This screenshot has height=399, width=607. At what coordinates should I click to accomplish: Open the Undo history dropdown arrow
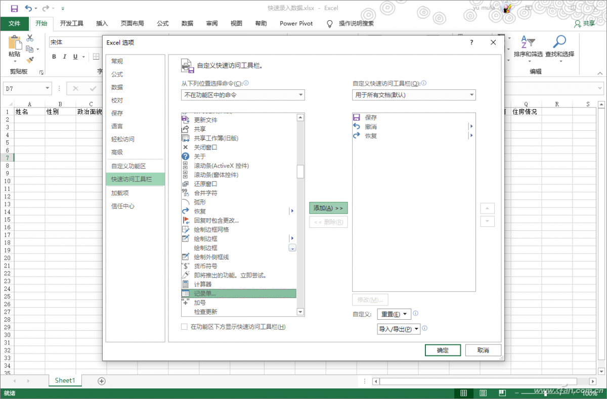[x=36, y=9]
